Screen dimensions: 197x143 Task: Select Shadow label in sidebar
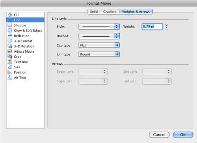[20, 25]
